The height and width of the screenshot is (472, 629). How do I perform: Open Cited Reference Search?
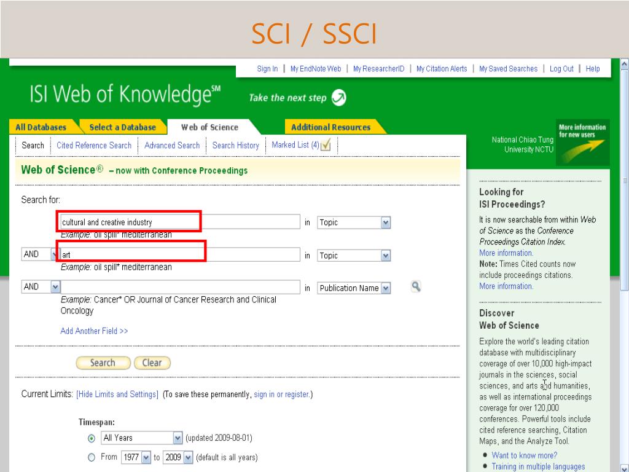pos(94,145)
